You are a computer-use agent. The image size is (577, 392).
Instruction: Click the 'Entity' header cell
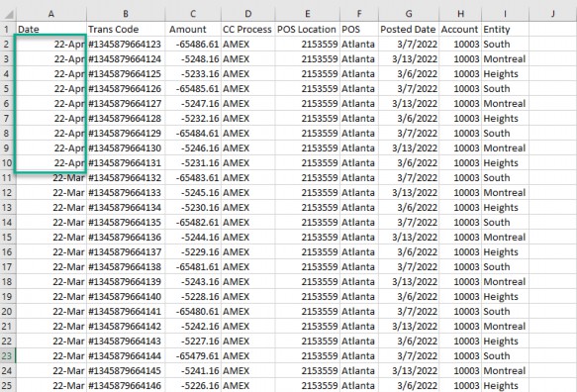coord(505,29)
